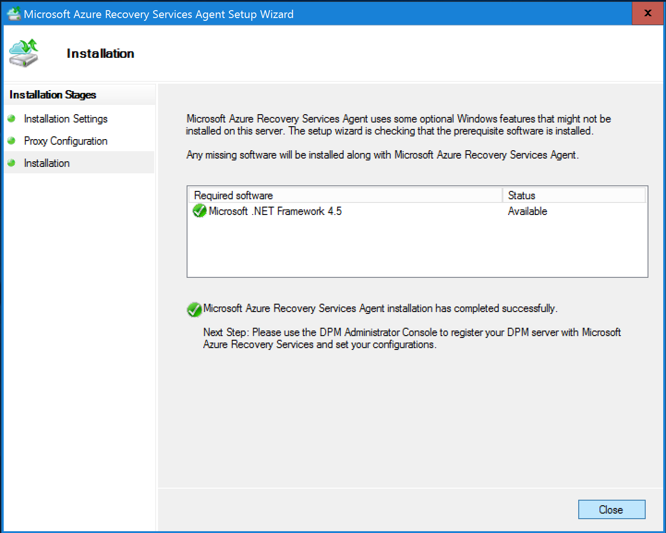Close the wizard window with the X button
This screenshot has height=533, width=666.
click(x=648, y=13)
